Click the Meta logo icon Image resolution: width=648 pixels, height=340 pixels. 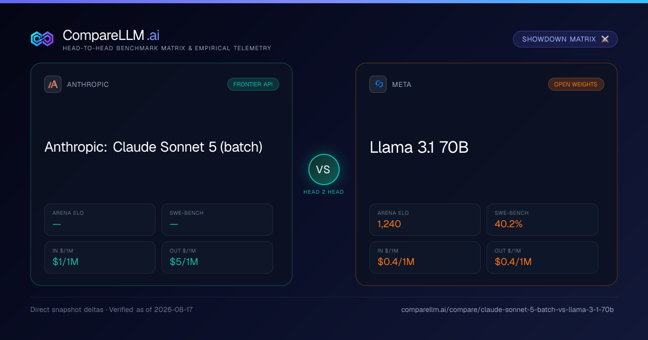click(x=378, y=84)
